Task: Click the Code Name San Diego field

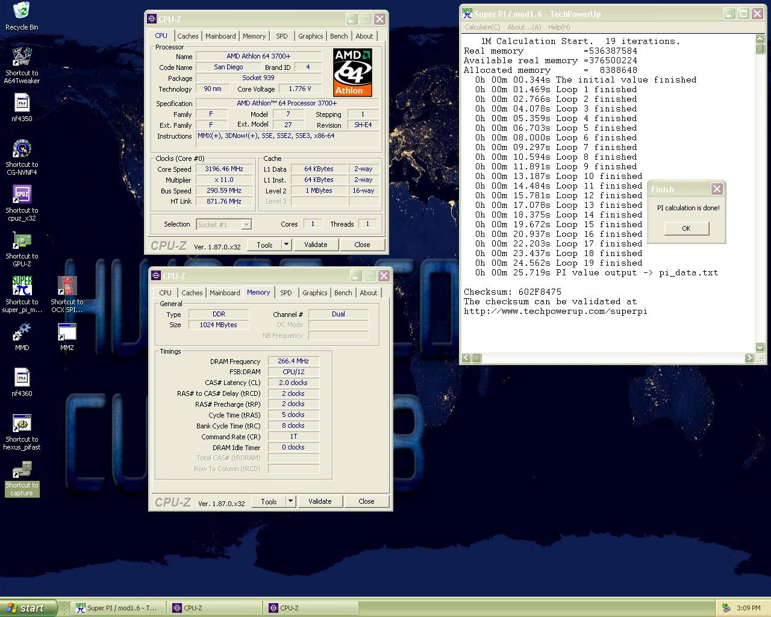Action: [x=228, y=67]
